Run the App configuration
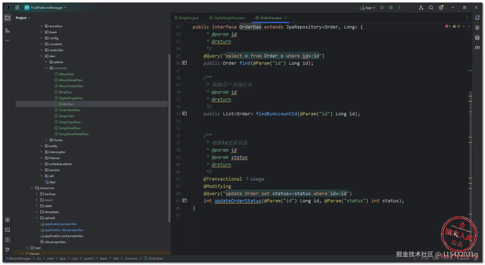The image size is (485, 265). 382,7
